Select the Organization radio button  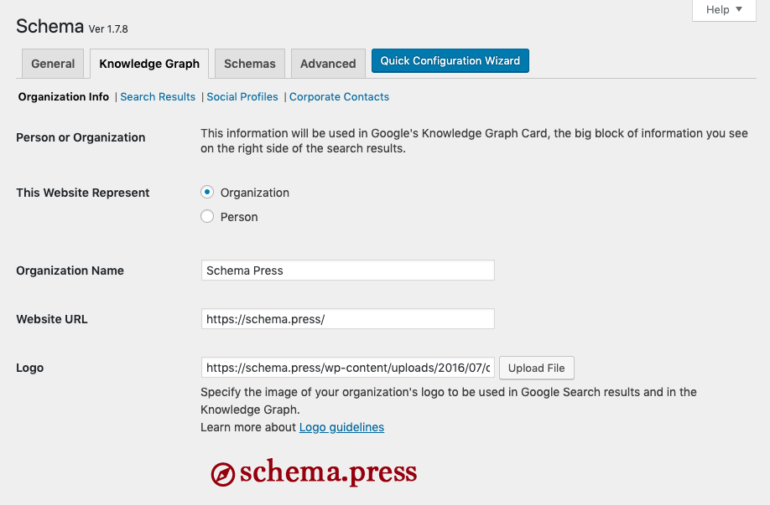tap(207, 193)
